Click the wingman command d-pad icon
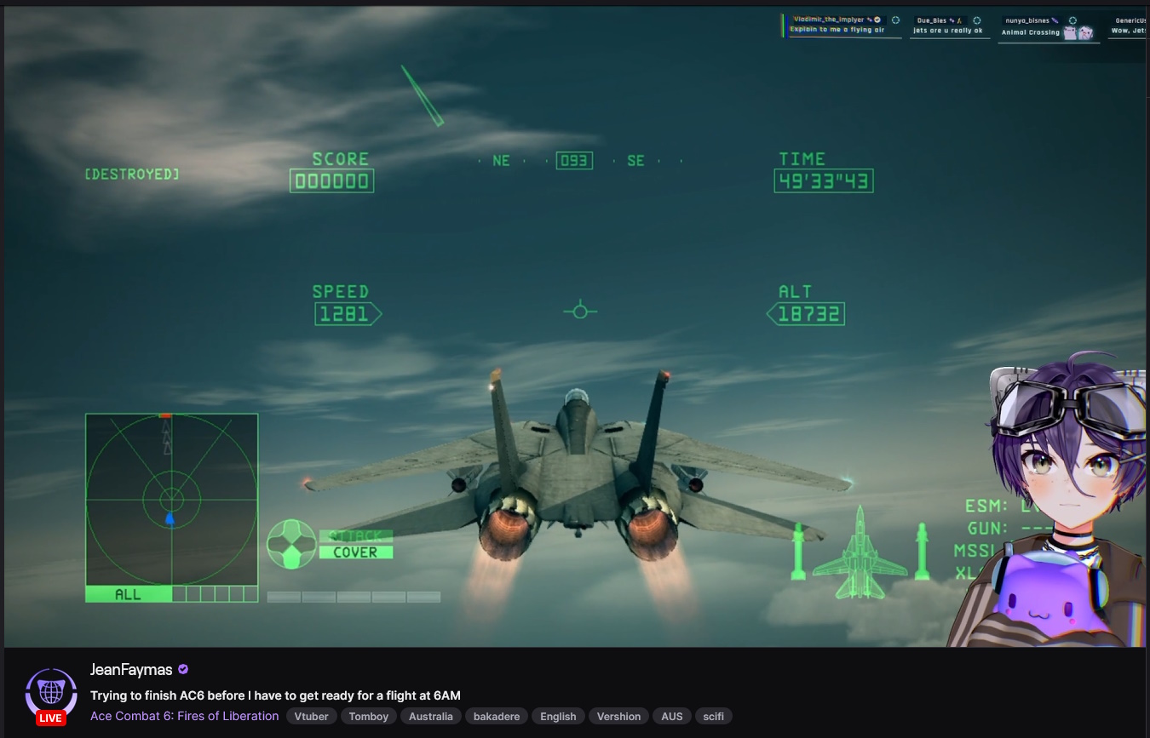Image resolution: width=1150 pixels, height=738 pixels. [292, 544]
